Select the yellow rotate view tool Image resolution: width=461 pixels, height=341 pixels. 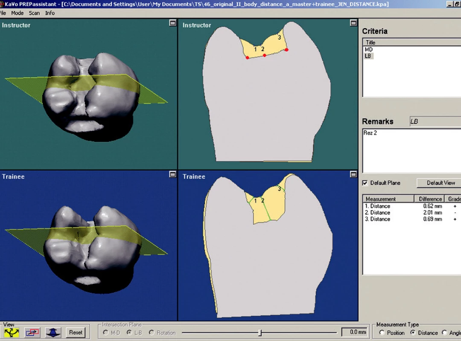click(x=12, y=332)
